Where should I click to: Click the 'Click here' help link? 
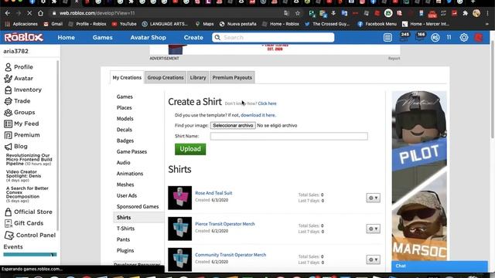pos(267,103)
